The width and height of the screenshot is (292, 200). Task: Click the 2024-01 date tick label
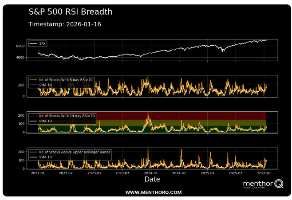[151, 173]
